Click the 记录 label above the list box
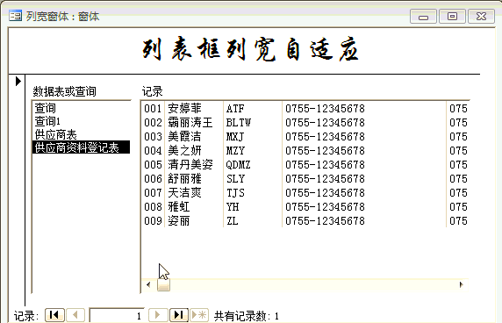The image size is (502, 323). pos(153,91)
